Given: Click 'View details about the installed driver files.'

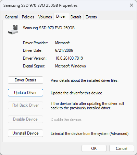Looking at the screenshot, I should tap(85, 80).
